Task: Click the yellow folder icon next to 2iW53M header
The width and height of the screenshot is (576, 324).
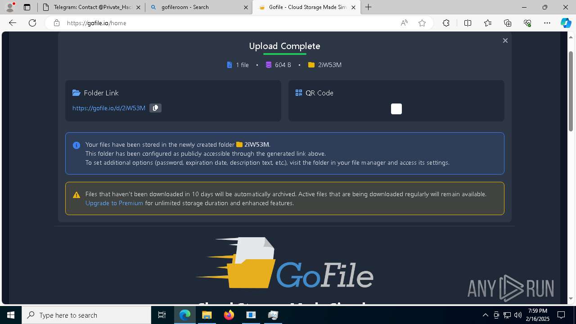Action: click(x=311, y=65)
